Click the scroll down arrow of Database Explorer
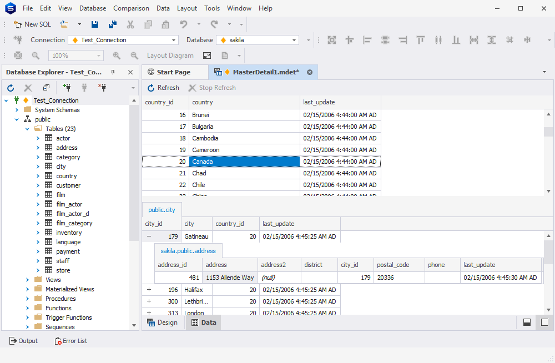Image resolution: width=555 pixels, height=363 pixels. pos(134,325)
